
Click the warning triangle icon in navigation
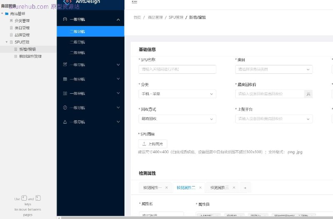pyautogui.click(x=65, y=122)
